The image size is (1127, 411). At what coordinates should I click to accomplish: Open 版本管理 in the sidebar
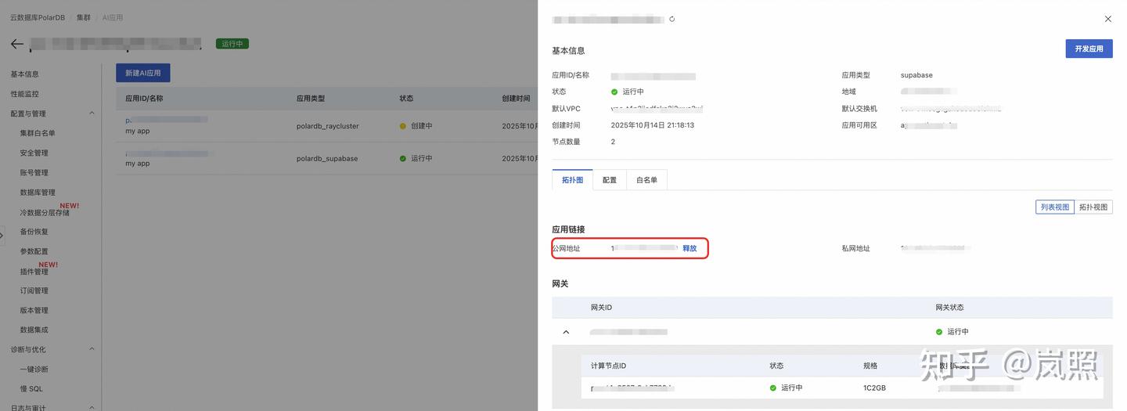click(x=34, y=310)
